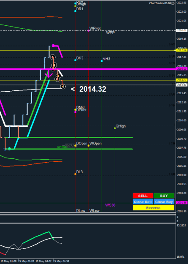Screen dimensions: 188x264
Task: Click the red SELL button
Action: click(143, 196)
